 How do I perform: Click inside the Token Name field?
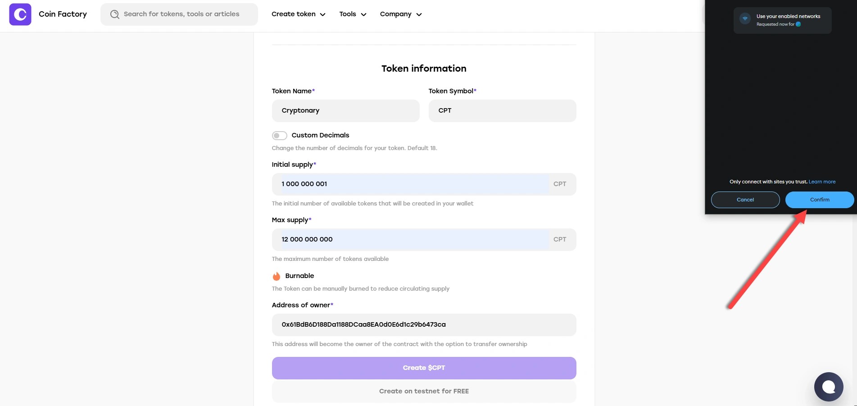[x=345, y=110]
